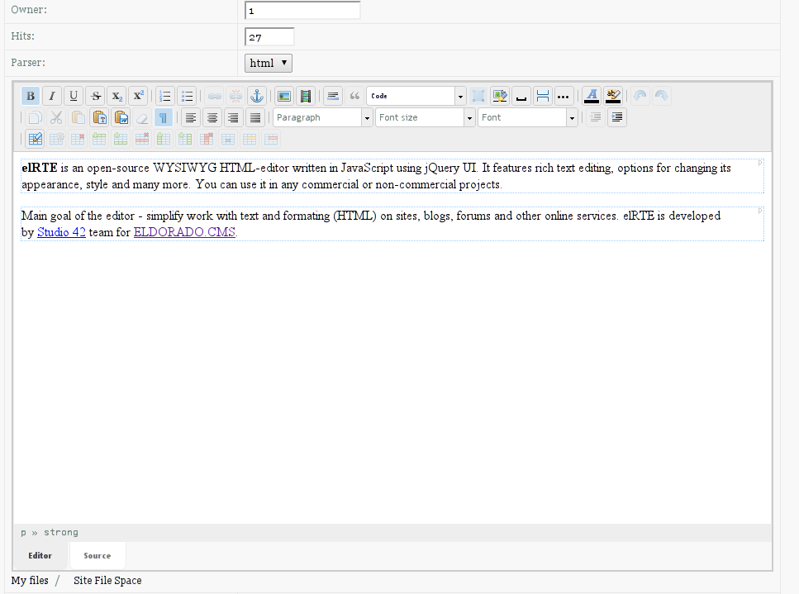799x594 pixels.
Task: Insert an anchor bookmark
Action: (257, 96)
